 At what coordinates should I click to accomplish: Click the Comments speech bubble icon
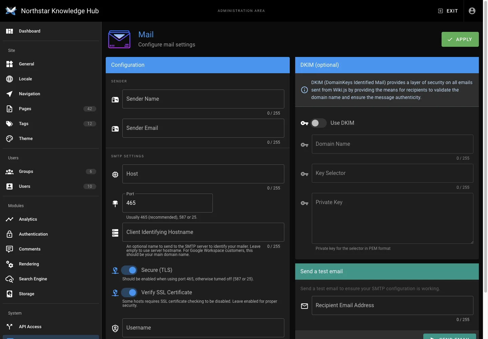pyautogui.click(x=9, y=249)
